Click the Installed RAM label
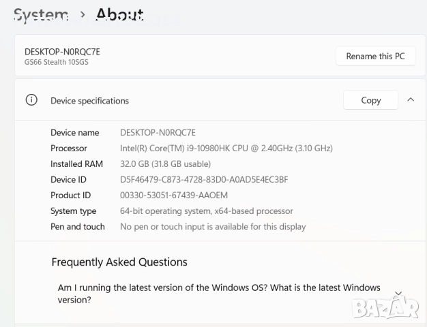This screenshot has width=427, height=327. (76, 164)
